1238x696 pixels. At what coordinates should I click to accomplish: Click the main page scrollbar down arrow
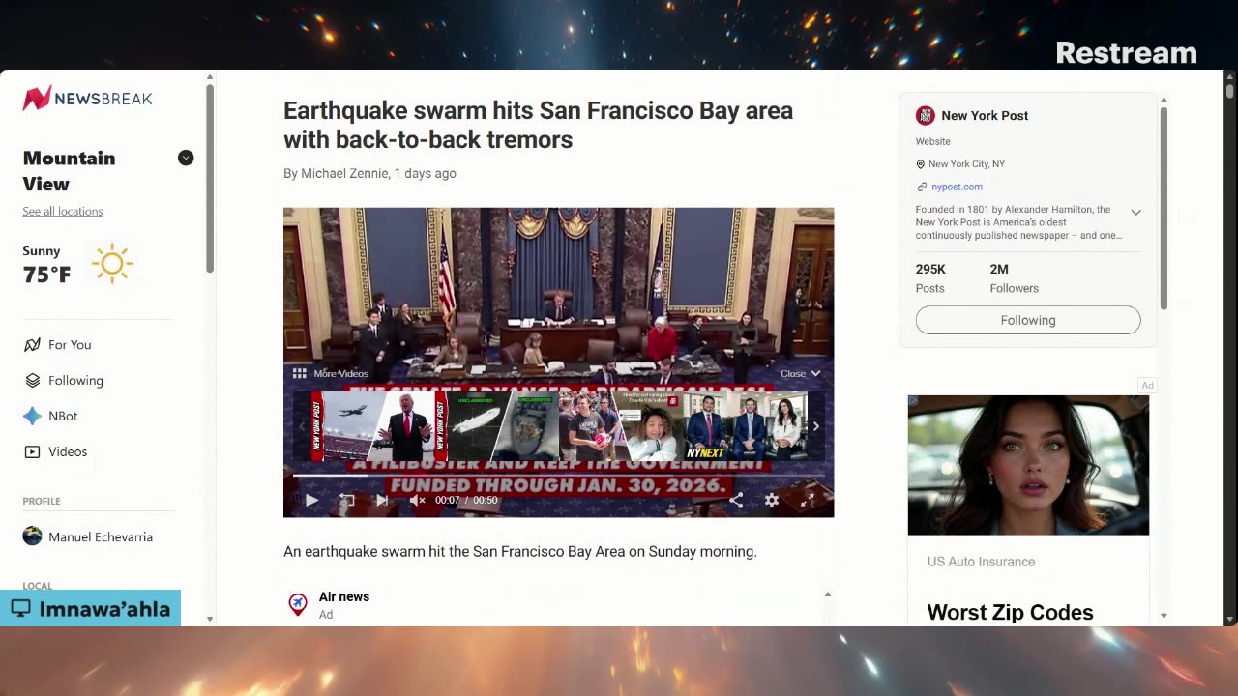(1229, 620)
